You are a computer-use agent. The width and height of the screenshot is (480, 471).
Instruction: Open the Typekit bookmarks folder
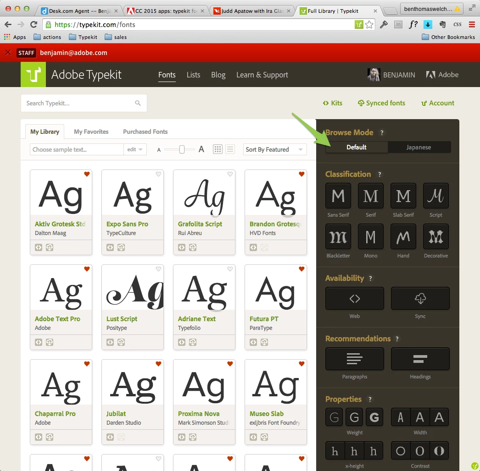[83, 37]
